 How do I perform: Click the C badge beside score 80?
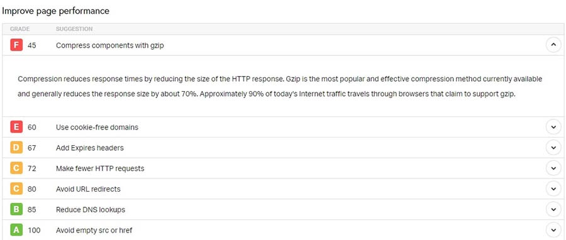[16, 189]
